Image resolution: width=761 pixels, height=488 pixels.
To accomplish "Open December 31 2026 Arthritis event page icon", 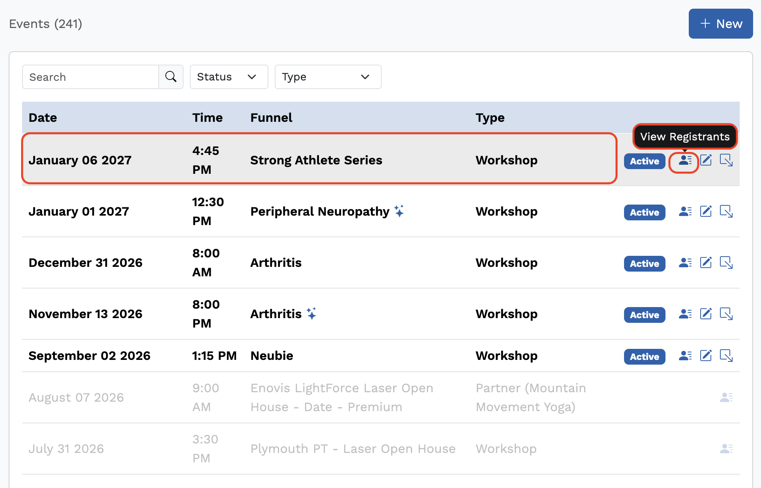I will (726, 263).
